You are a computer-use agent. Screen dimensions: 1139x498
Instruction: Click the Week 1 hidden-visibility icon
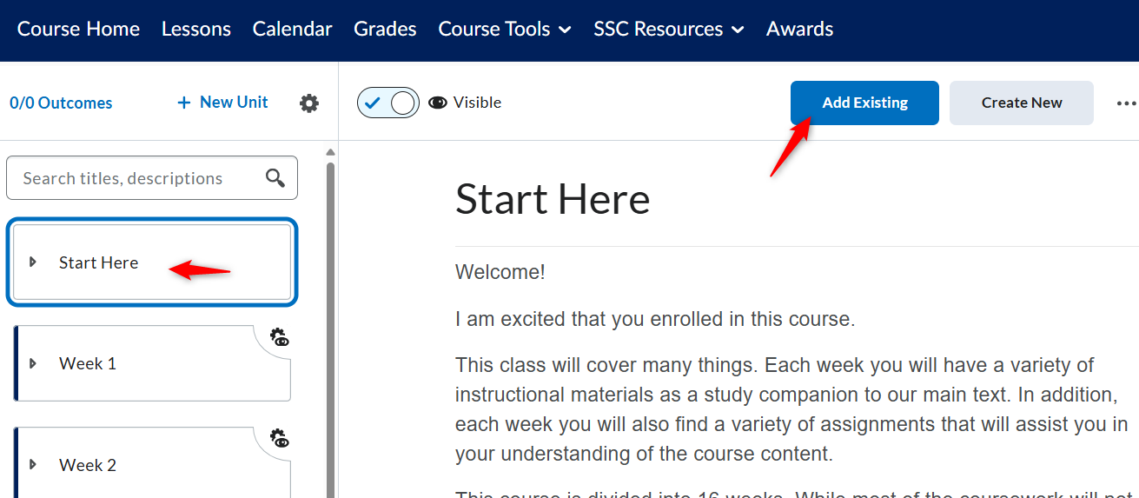tap(279, 337)
